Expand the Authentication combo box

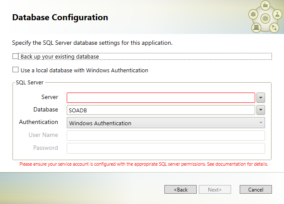click(166, 123)
